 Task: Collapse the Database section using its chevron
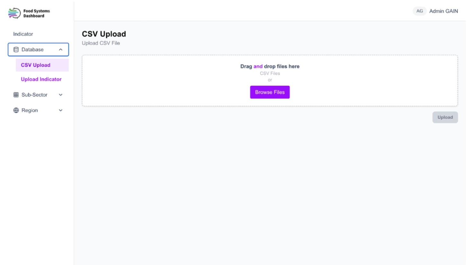click(60, 50)
